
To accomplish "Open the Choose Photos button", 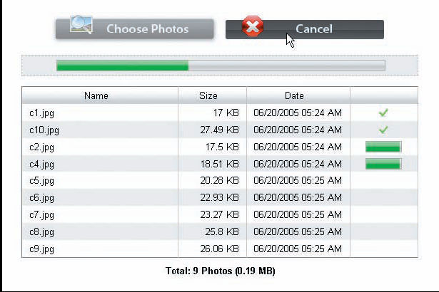I will click(135, 29).
